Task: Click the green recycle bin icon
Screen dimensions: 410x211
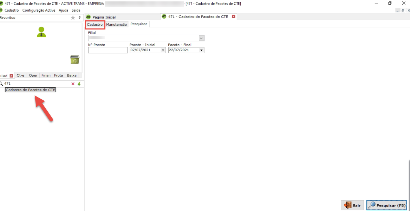Action: [74, 60]
